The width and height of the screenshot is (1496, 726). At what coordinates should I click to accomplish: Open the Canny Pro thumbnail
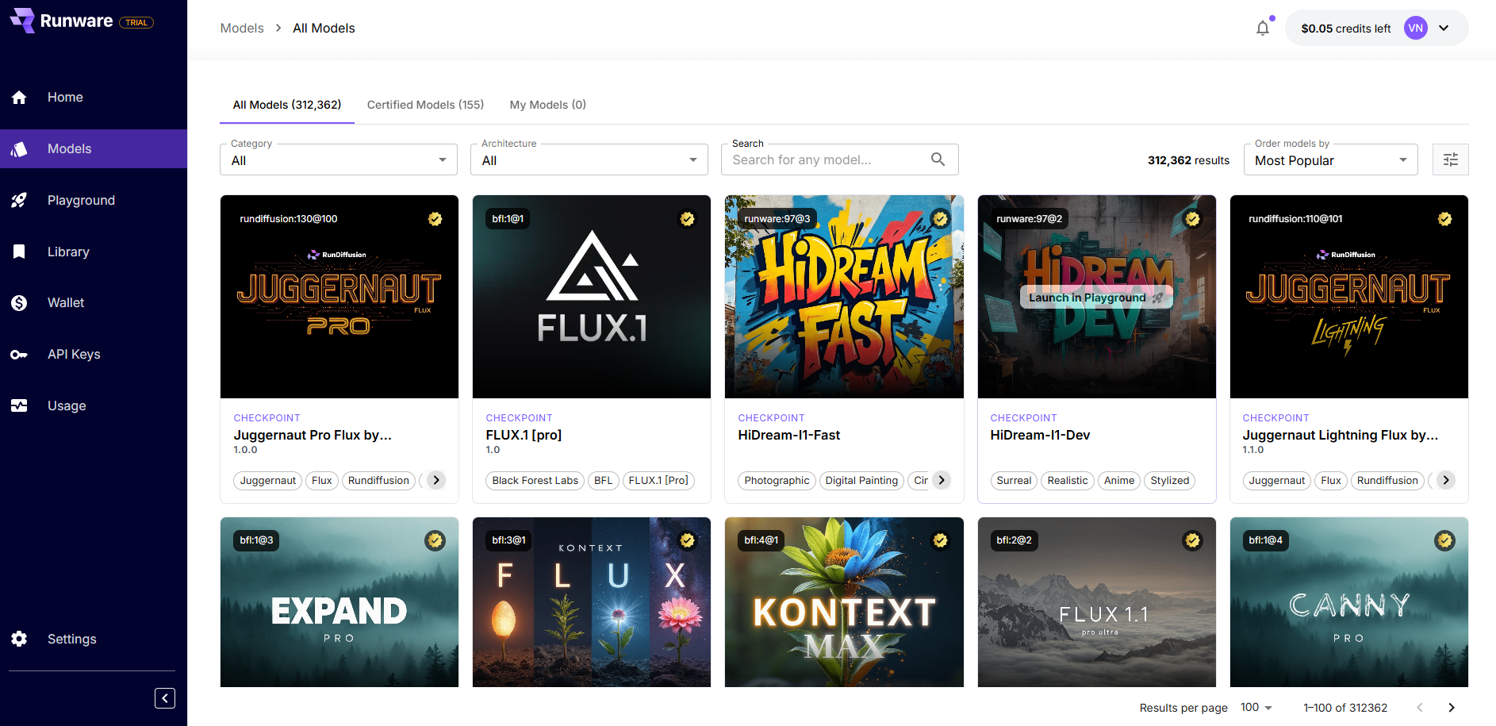tap(1349, 602)
